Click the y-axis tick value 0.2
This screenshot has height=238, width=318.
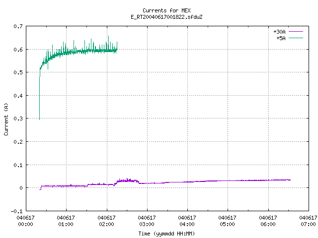click(x=18, y=142)
